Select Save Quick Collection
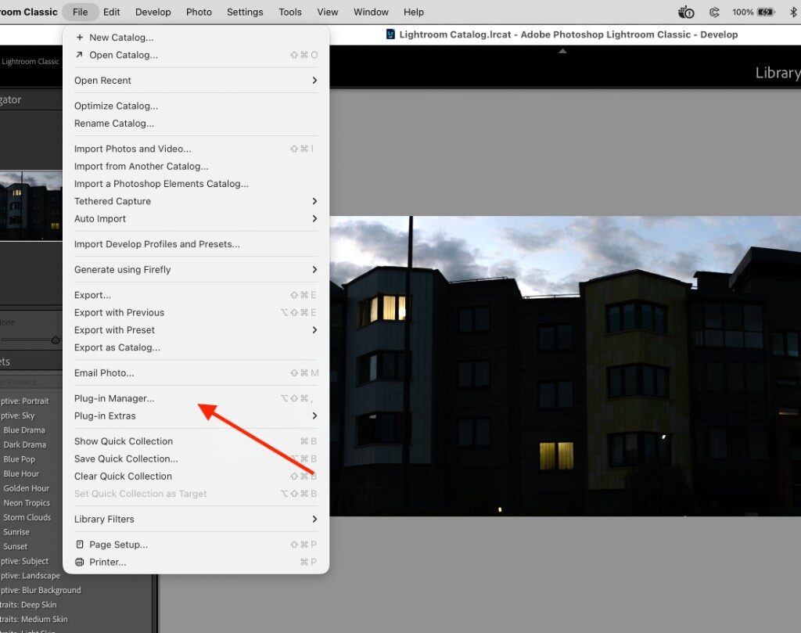The width and height of the screenshot is (801, 633). (x=196, y=459)
